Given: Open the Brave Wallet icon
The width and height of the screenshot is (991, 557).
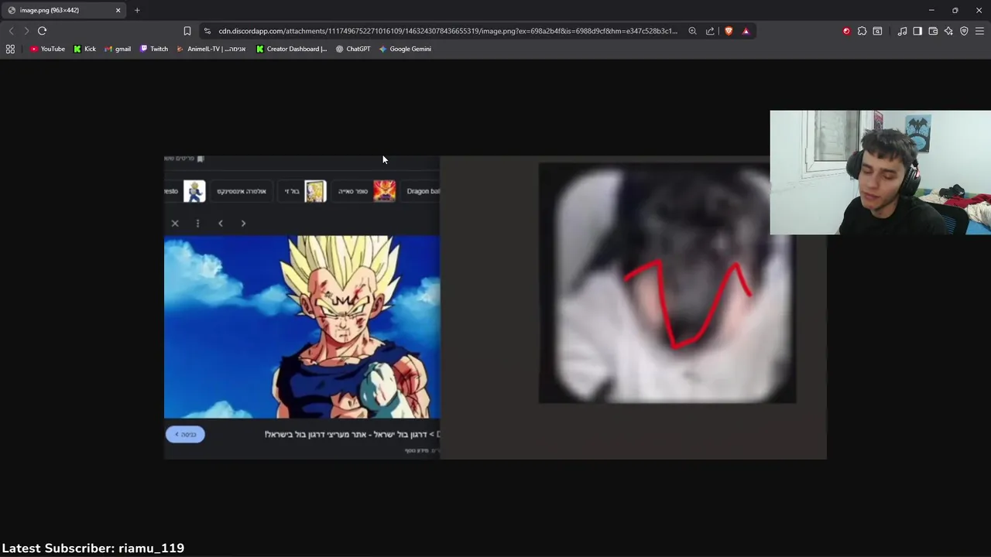Looking at the screenshot, I should 933,31.
